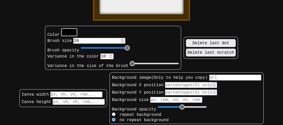Click the Canva height input field
283x125 pixels.
click(79, 102)
